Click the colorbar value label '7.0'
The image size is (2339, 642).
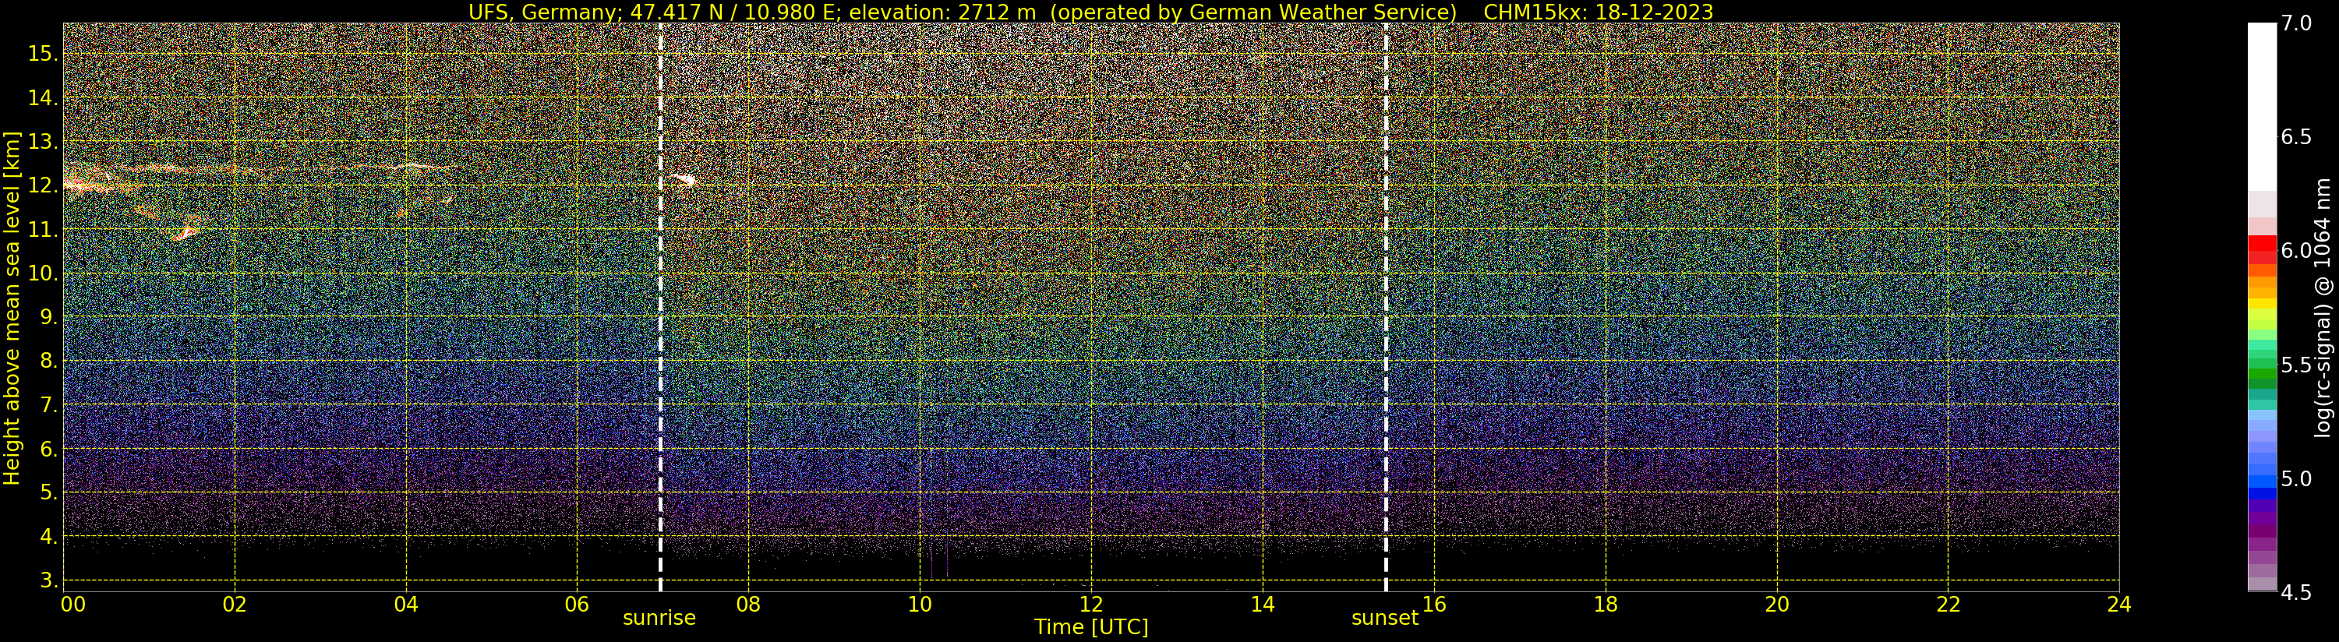click(2296, 23)
